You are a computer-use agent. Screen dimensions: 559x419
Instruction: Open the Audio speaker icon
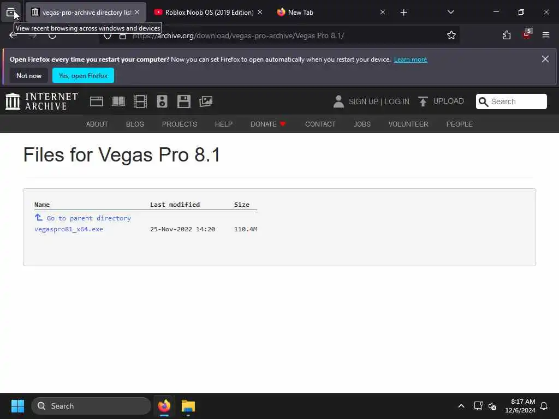pyautogui.click(x=162, y=101)
